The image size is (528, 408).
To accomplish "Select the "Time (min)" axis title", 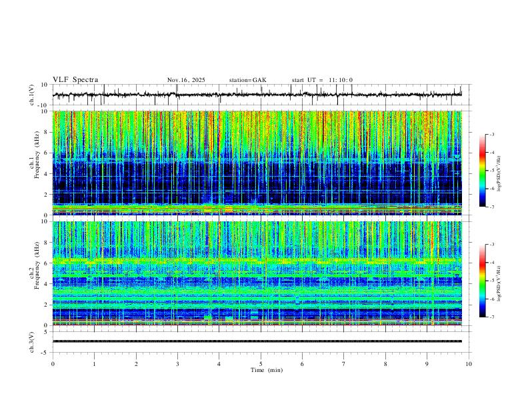I will (x=267, y=370).
